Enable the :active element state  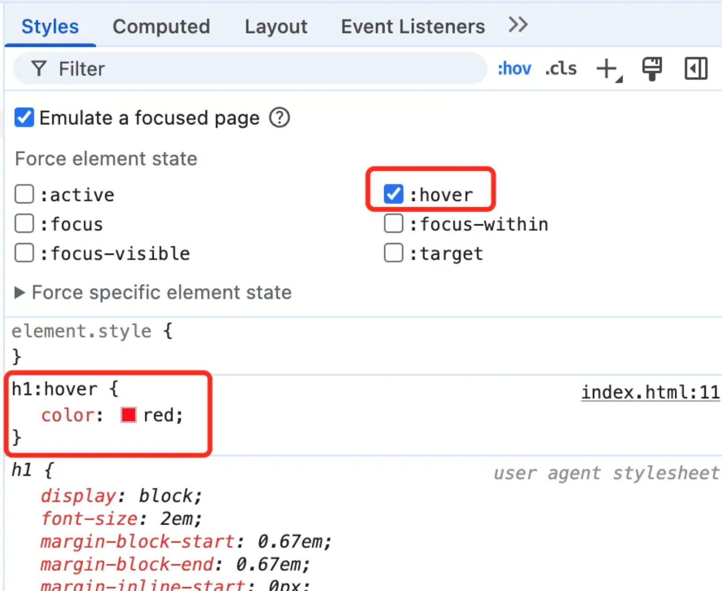coord(24,194)
